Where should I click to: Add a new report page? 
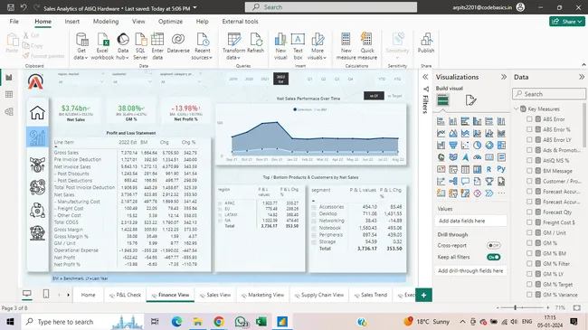tap(423, 295)
